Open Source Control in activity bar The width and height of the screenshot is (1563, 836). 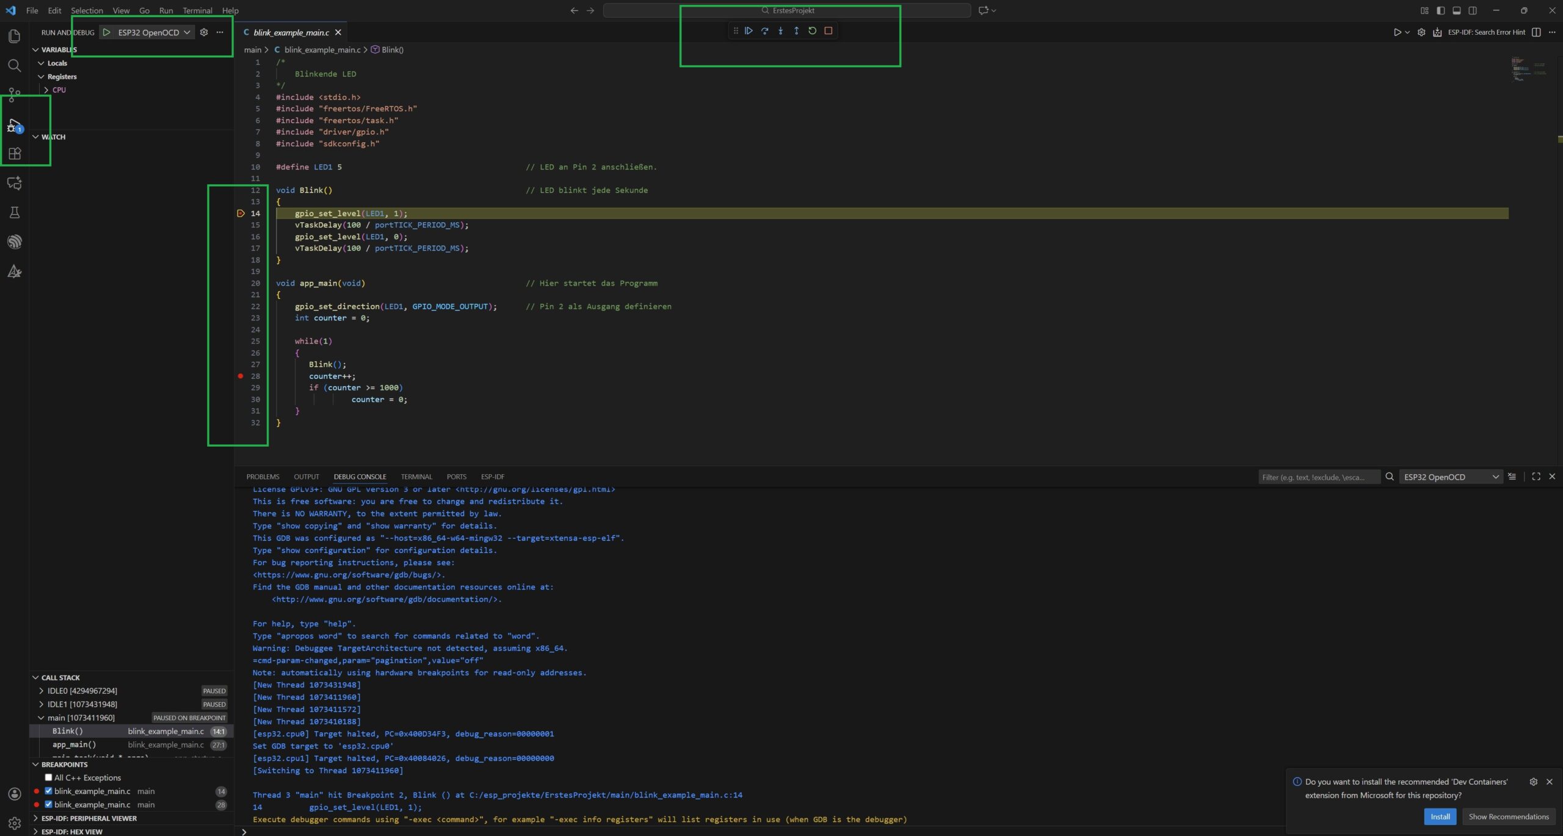pos(15,95)
